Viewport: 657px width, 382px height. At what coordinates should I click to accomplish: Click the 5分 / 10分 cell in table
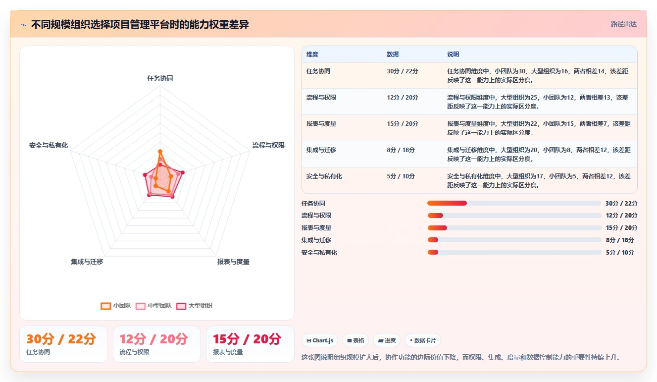pyautogui.click(x=401, y=176)
